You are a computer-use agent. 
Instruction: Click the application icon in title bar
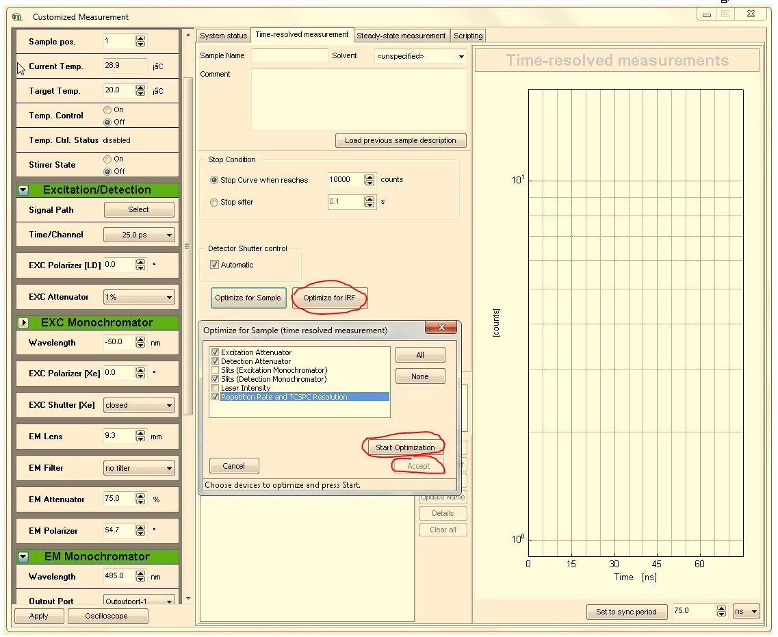tap(18, 17)
